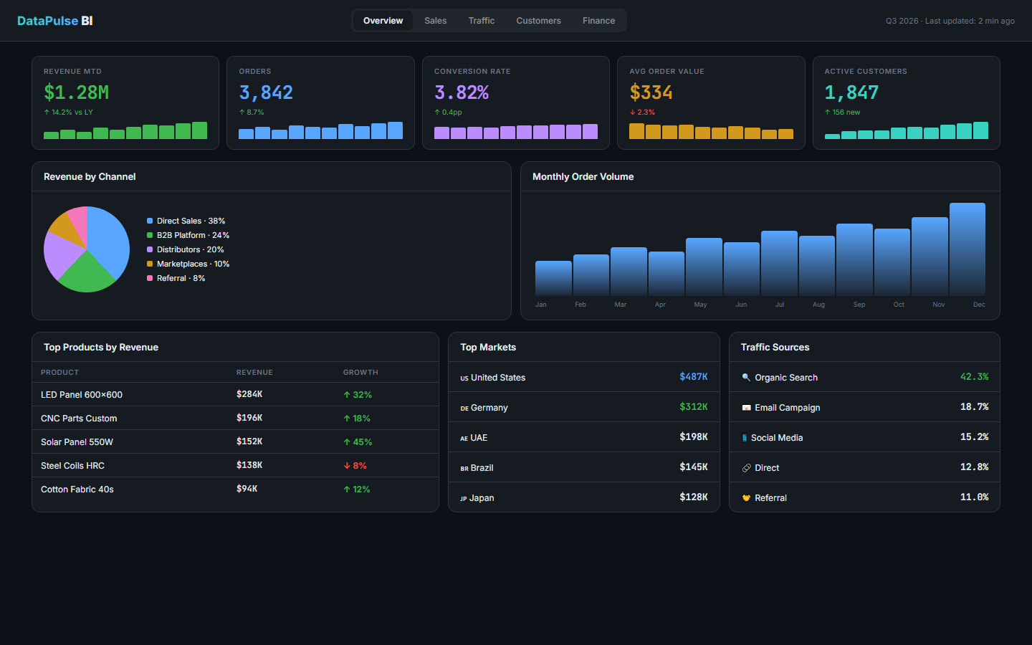Click the Referral heart icon

click(x=746, y=498)
